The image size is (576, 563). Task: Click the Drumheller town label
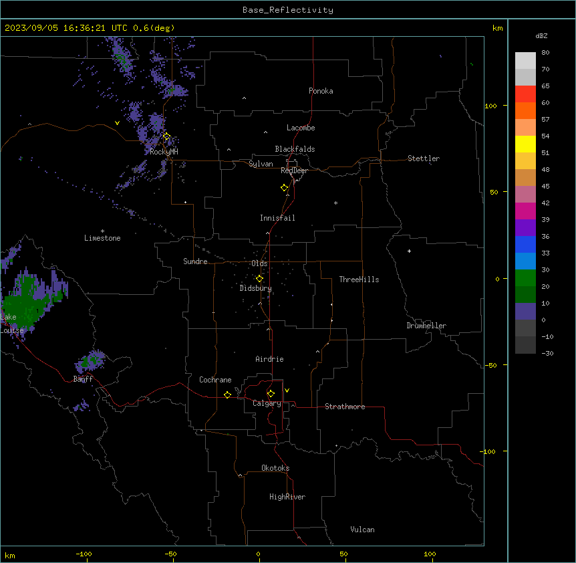[426, 326]
